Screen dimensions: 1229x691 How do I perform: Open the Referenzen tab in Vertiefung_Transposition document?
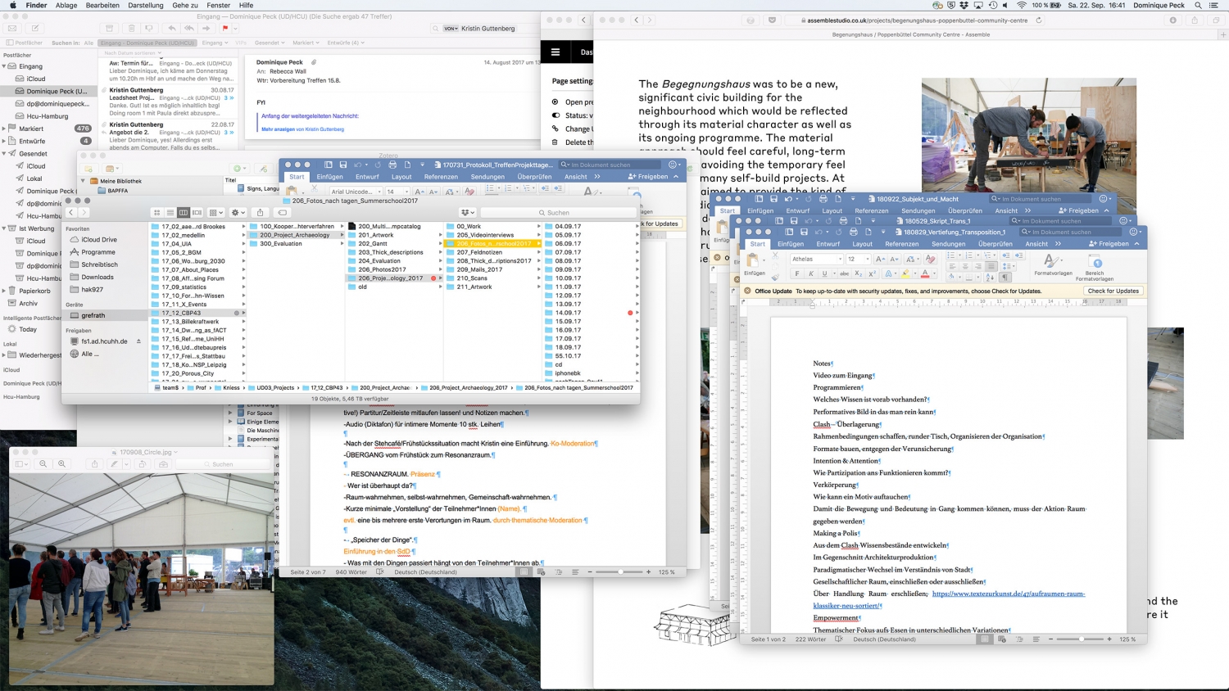(901, 244)
